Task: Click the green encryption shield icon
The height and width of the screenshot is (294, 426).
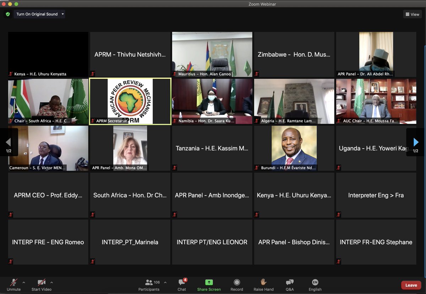Action: pyautogui.click(x=8, y=14)
